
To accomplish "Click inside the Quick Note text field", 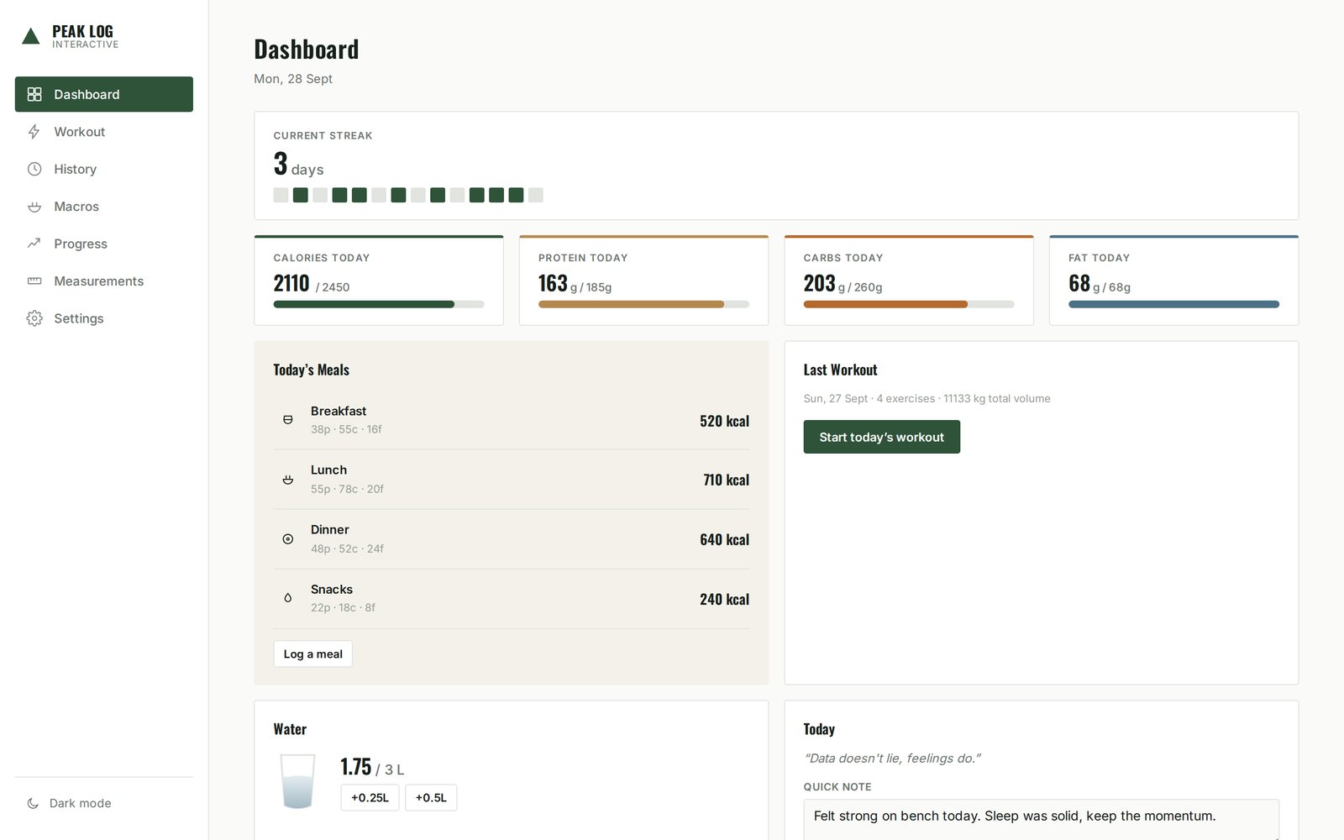I will [1041, 820].
